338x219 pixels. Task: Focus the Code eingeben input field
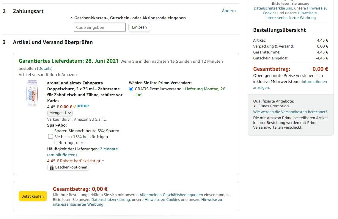click(100, 27)
